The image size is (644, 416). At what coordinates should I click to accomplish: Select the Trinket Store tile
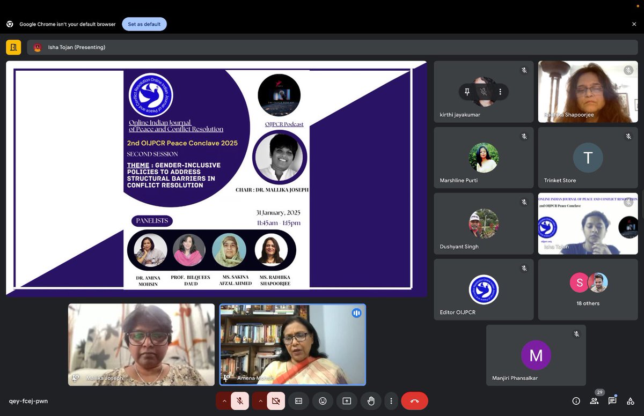(x=588, y=158)
